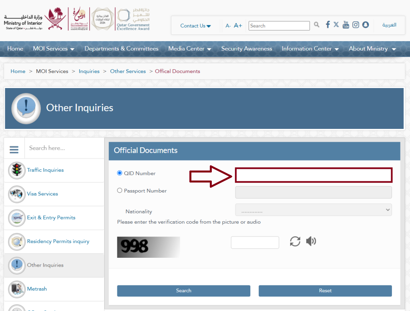Open the Nationality dropdown
This screenshot has width=410, height=311.
click(314, 209)
